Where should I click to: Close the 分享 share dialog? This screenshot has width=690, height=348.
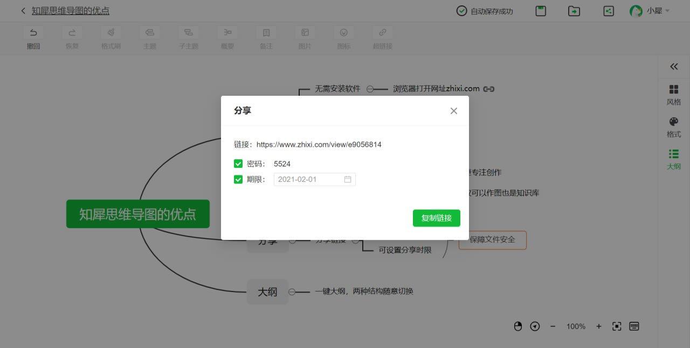[x=454, y=111]
